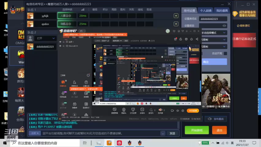Screen dimensions: 261x147
Task: Click the 选择种族 column header
Action: point(68,9)
